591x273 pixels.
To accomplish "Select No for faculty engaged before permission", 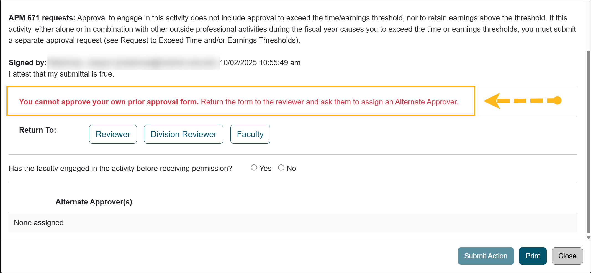I will click(x=281, y=168).
